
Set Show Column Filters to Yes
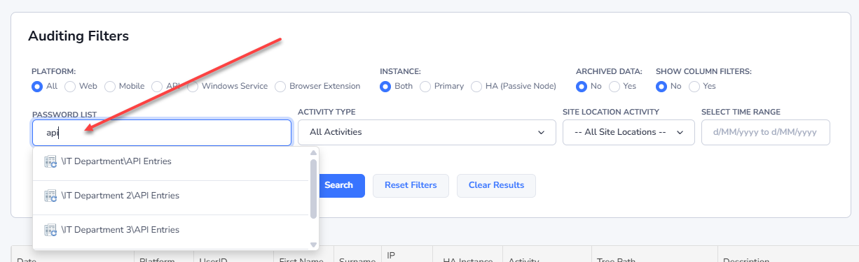694,87
